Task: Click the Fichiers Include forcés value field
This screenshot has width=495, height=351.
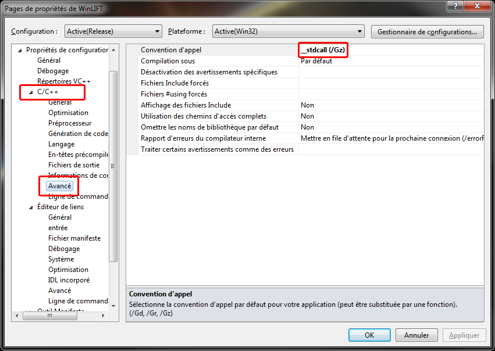Action: click(x=391, y=83)
